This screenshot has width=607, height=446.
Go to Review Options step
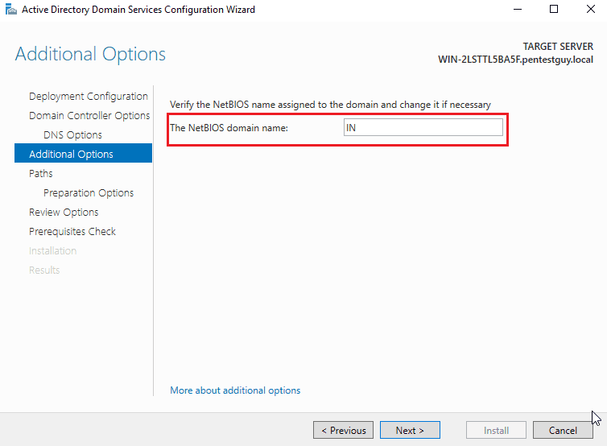pyautogui.click(x=64, y=213)
